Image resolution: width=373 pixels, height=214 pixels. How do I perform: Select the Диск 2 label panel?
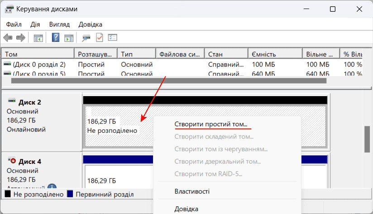pyautogui.click(x=42, y=120)
